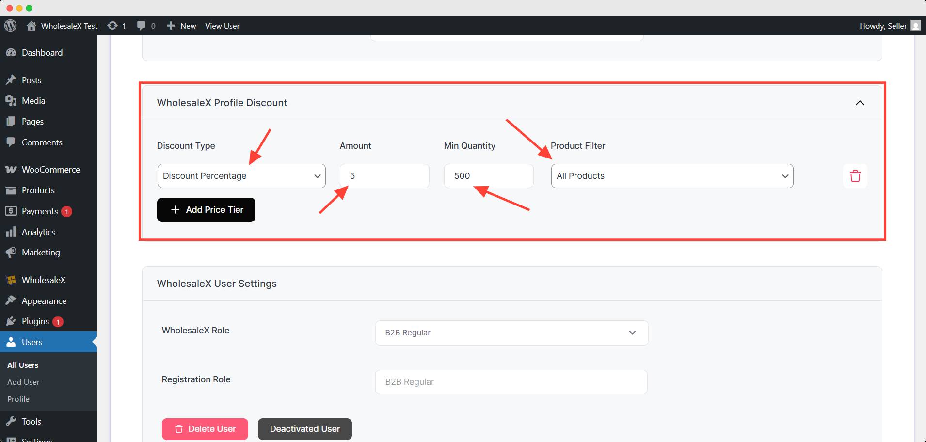The image size is (926, 442).
Task: Open the WholesaleX Role B2B Regular dropdown
Action: (511, 333)
